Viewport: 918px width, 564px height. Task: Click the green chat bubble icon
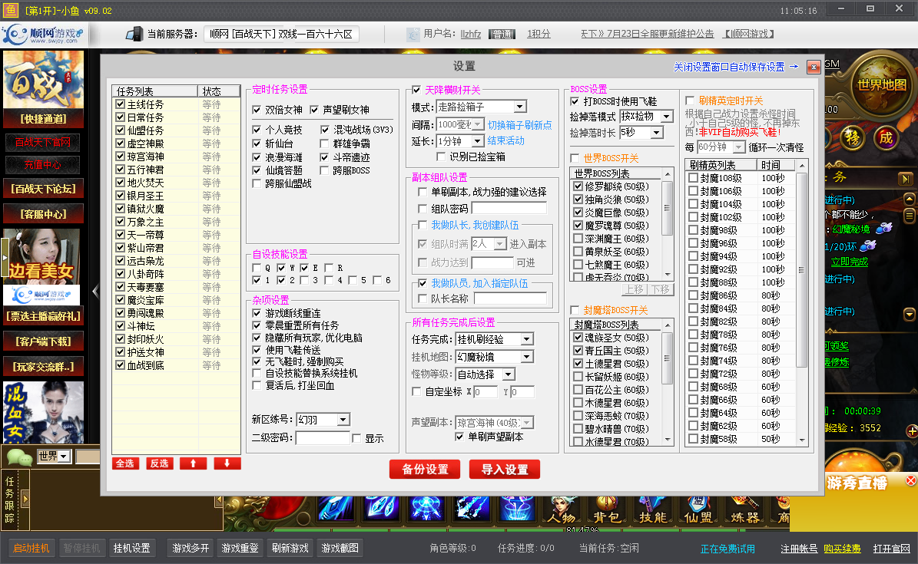pos(18,457)
